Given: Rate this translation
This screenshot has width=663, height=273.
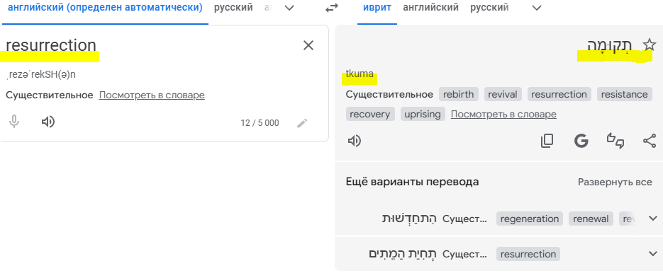Looking at the screenshot, I should 615,141.
